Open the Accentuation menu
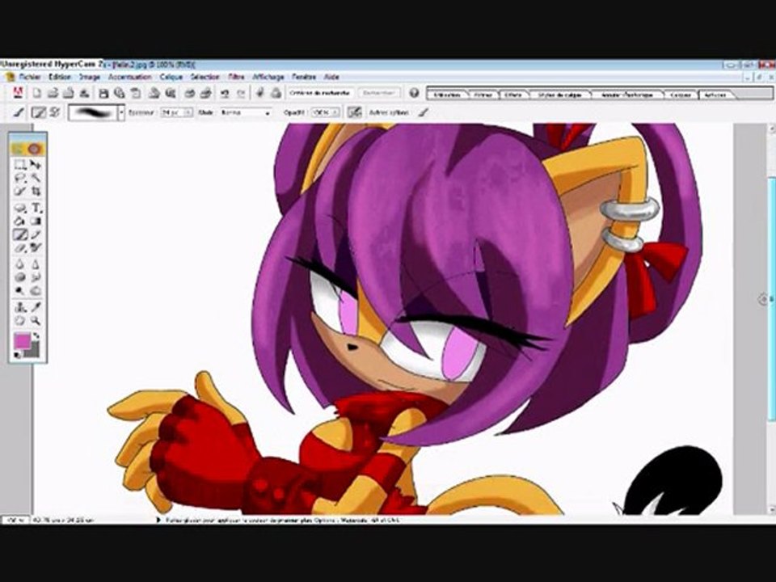 (129, 77)
